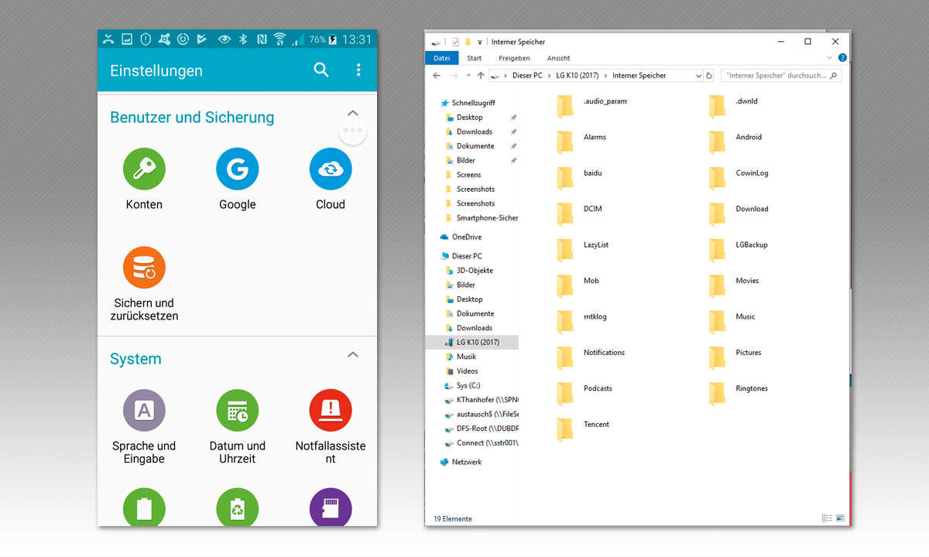The height and width of the screenshot is (557, 929).
Task: Tap the green battery icon in System
Action: (144, 507)
